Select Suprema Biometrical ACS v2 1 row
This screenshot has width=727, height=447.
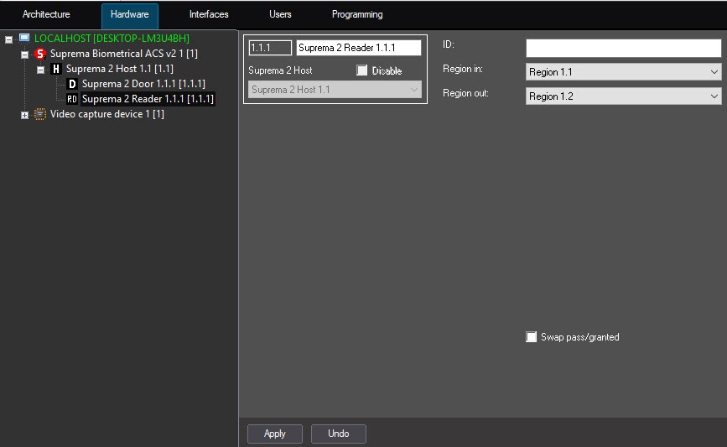point(124,54)
